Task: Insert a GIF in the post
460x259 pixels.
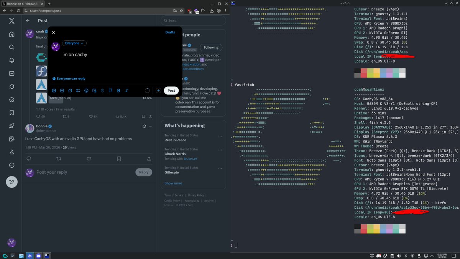Action: pyautogui.click(x=62, y=91)
